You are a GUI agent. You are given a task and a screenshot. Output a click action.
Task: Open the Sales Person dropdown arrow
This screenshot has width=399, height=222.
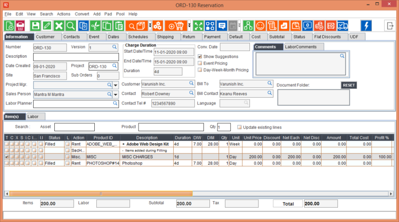click(115, 94)
